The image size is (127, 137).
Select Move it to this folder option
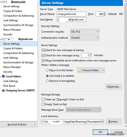click(x=47, y=70)
